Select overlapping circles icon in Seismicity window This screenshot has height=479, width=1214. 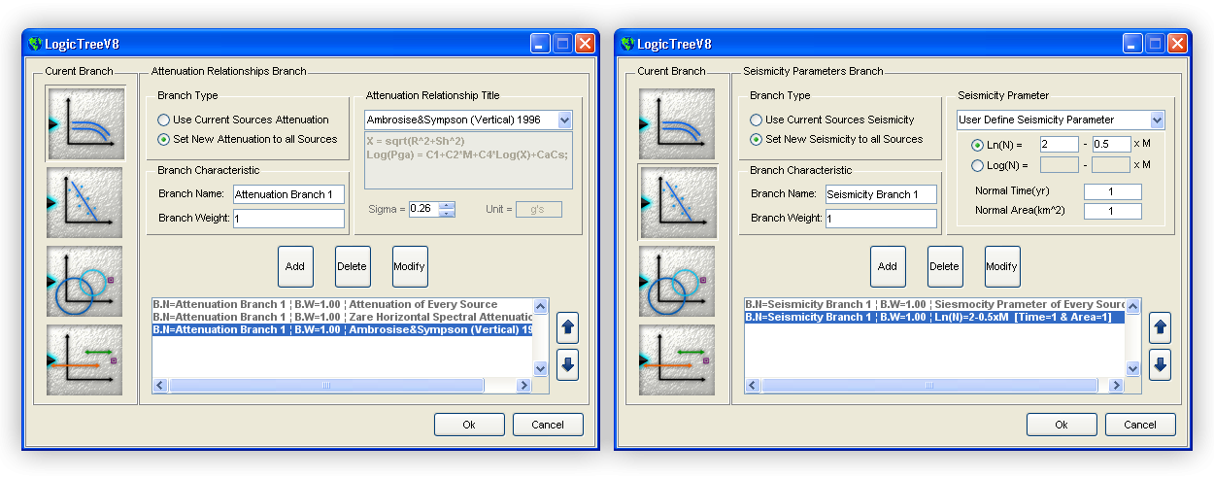[x=678, y=282]
